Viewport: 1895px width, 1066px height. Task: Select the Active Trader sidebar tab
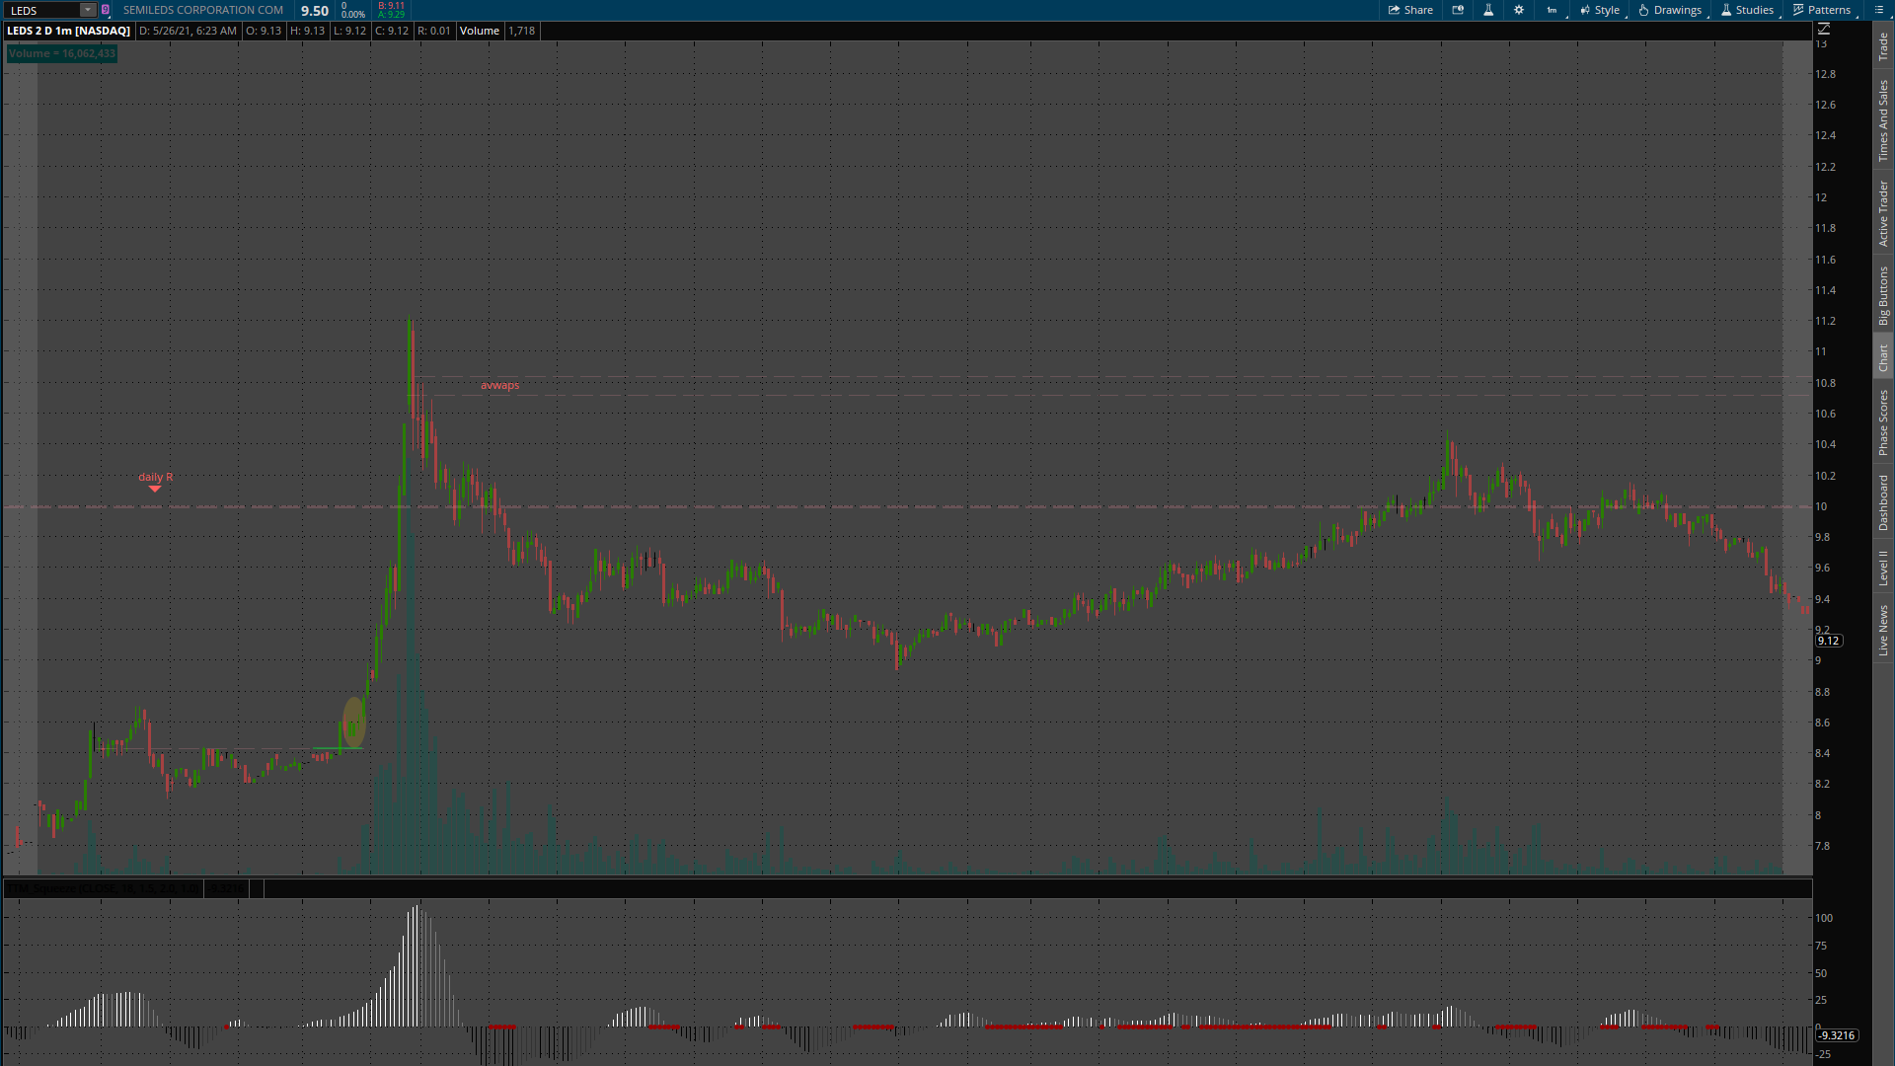1883,213
